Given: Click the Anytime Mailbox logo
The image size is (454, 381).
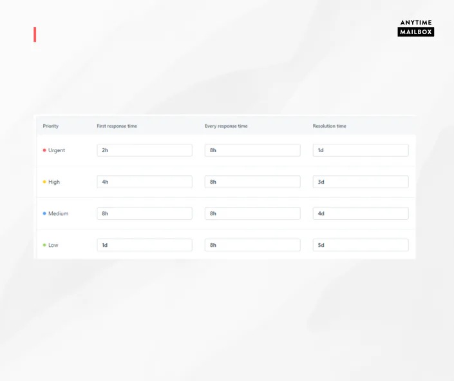Looking at the screenshot, I should pos(415,28).
